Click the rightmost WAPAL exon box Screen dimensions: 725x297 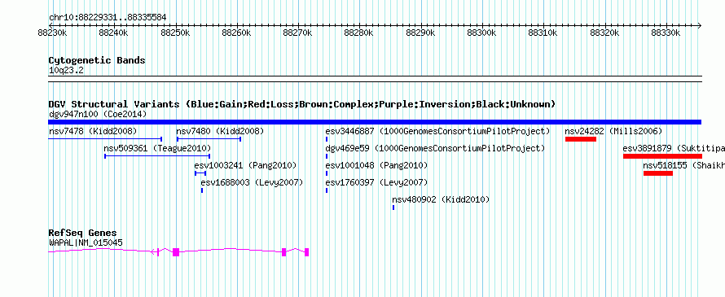pos(306,251)
